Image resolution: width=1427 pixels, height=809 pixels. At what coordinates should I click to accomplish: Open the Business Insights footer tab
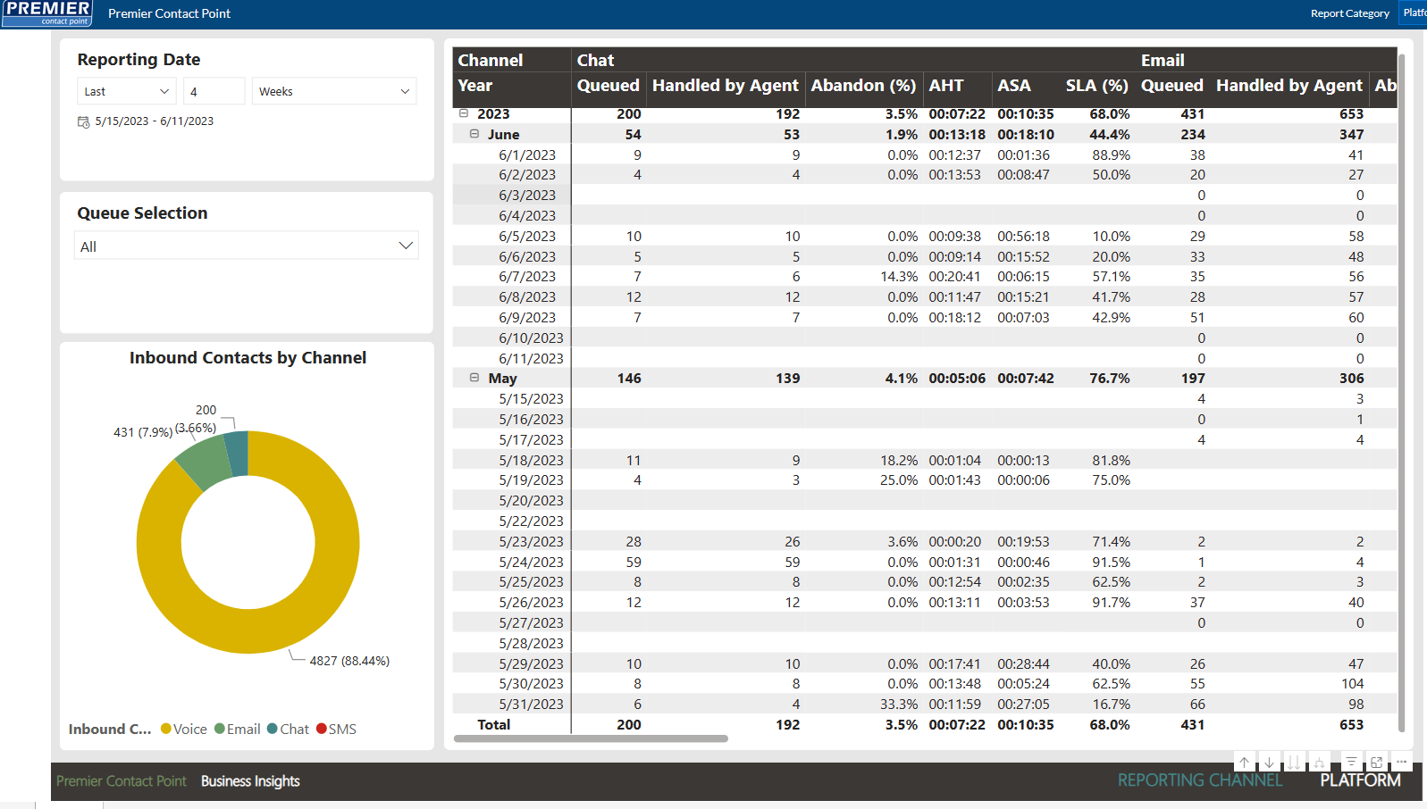[250, 781]
